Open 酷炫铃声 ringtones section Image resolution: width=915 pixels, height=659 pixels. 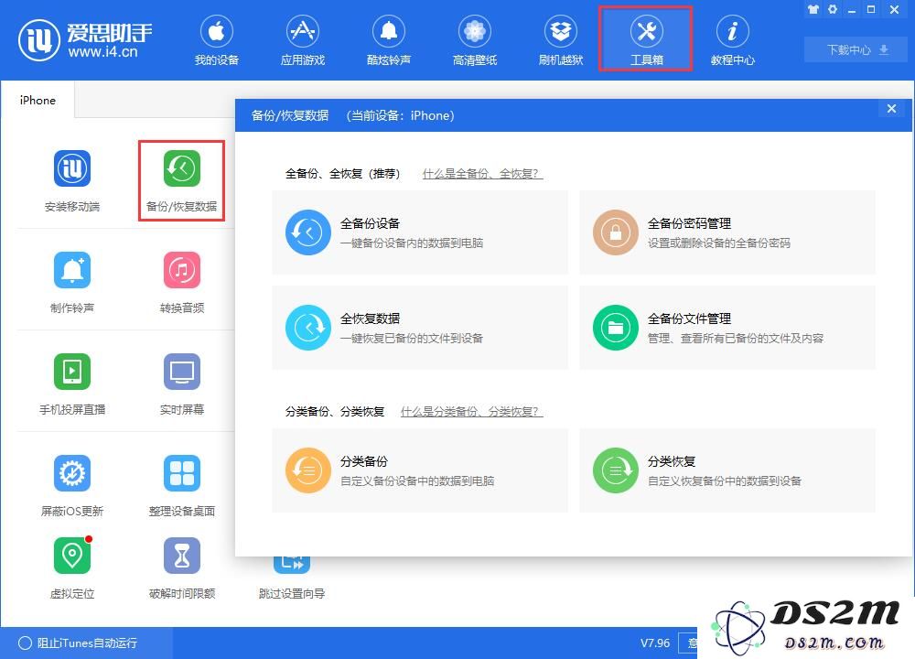389,40
